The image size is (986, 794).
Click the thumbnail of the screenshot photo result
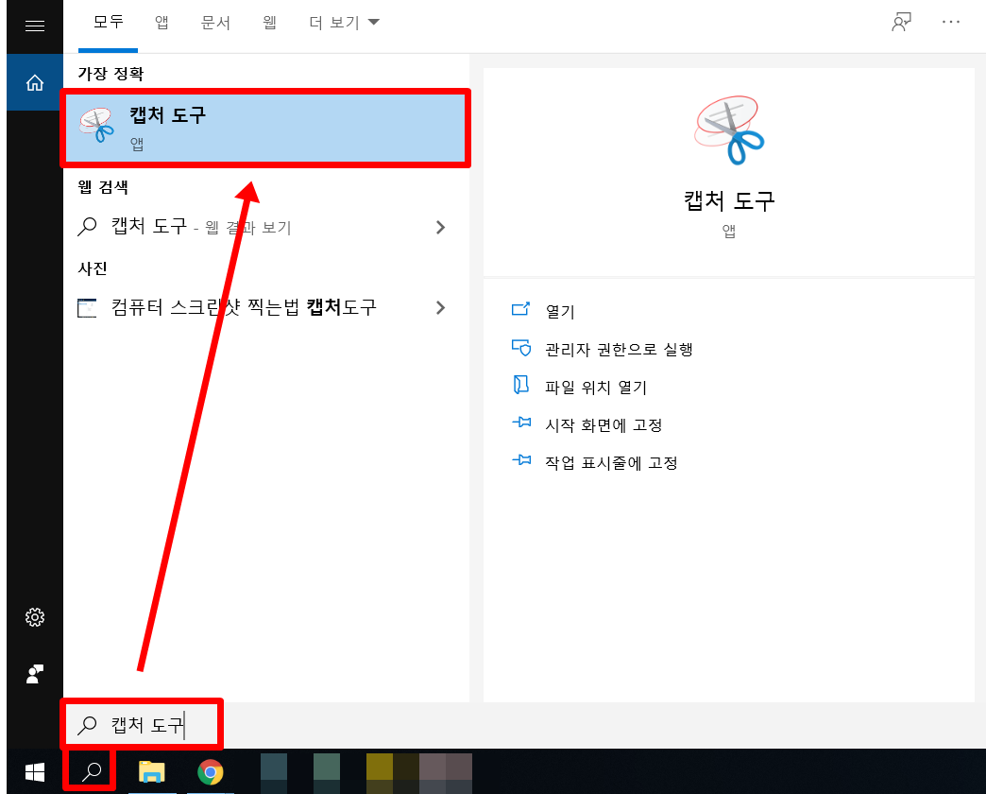tap(87, 307)
